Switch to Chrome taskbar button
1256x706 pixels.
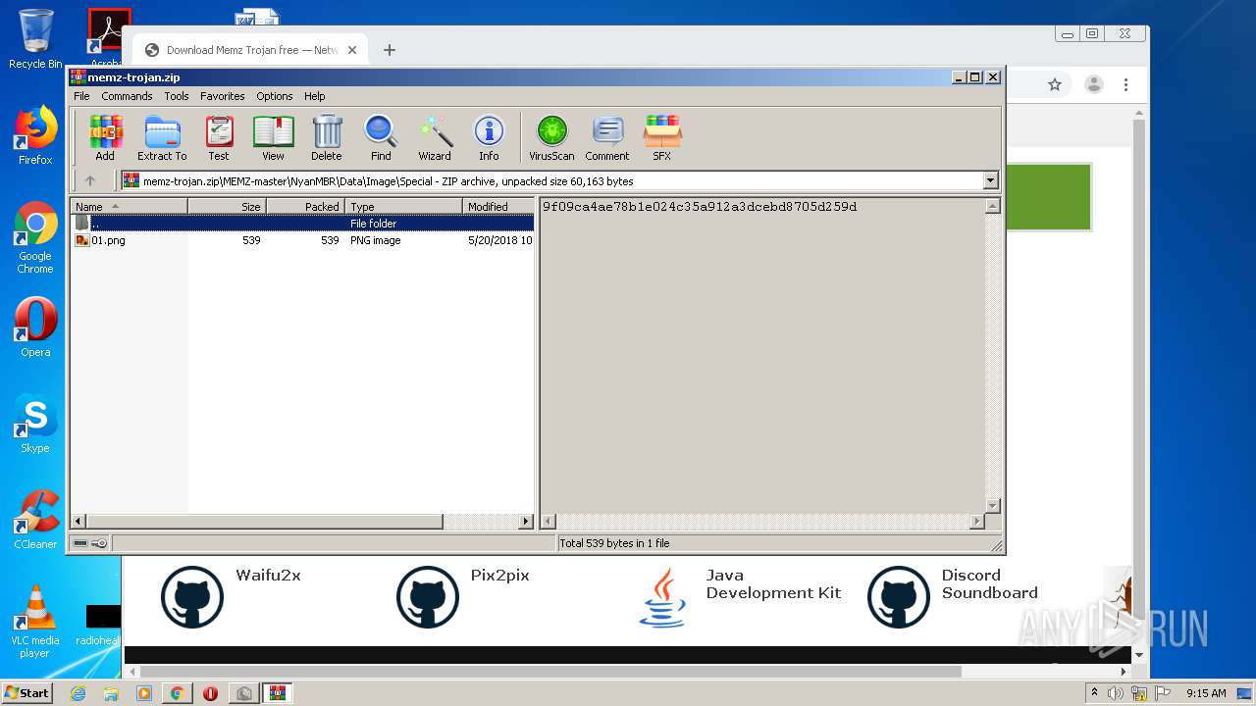177,693
